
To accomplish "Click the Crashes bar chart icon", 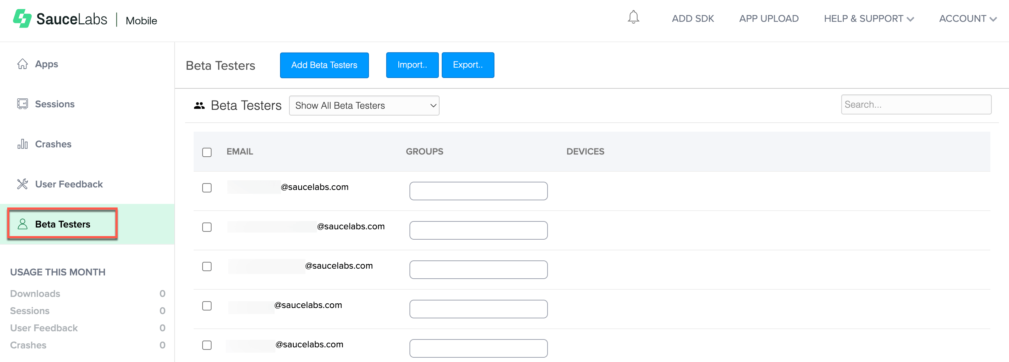I will [x=22, y=144].
